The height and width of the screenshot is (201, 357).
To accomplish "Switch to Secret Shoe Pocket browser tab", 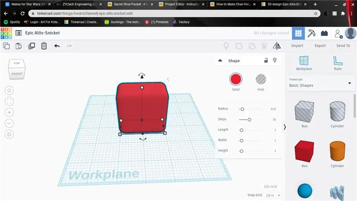I will (x=131, y=4).
